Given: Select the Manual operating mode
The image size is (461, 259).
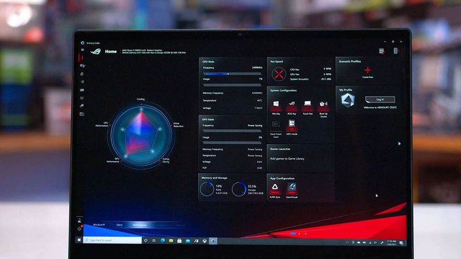Looking at the screenshot, I should pos(180,225).
